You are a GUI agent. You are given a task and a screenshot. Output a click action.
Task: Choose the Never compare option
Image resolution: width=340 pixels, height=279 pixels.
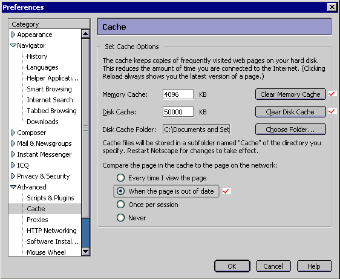[x=120, y=218]
